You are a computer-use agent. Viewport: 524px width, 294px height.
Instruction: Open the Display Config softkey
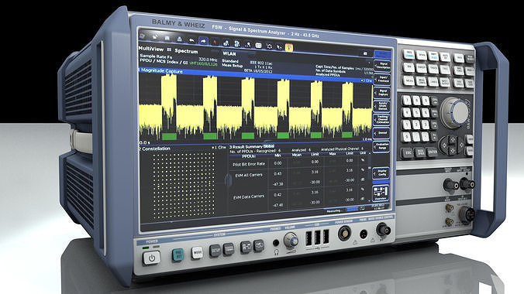[381, 173]
